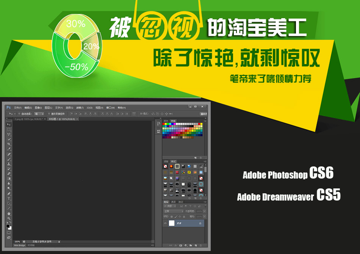
Task: Open the Mini Bridge tab
Action: [x=19, y=245]
